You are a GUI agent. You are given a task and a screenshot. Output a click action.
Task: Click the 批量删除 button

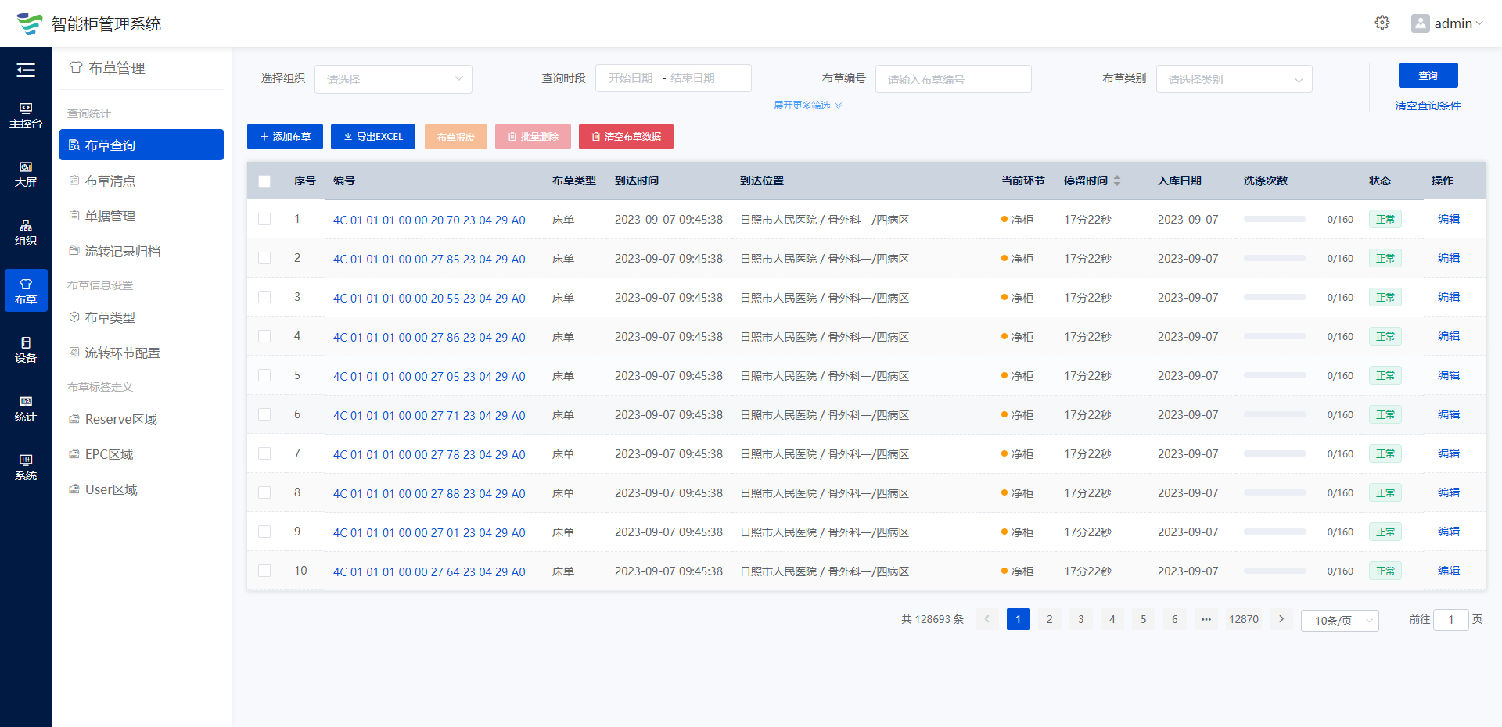[x=533, y=136]
